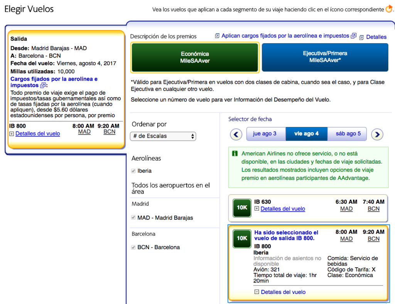
Task: Click 'Tiempo total de viaje: 1hr 20min' text
Action: [285, 278]
